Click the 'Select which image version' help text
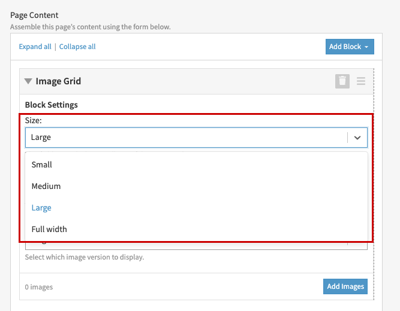Image resolution: width=400 pixels, height=311 pixels. [85, 258]
